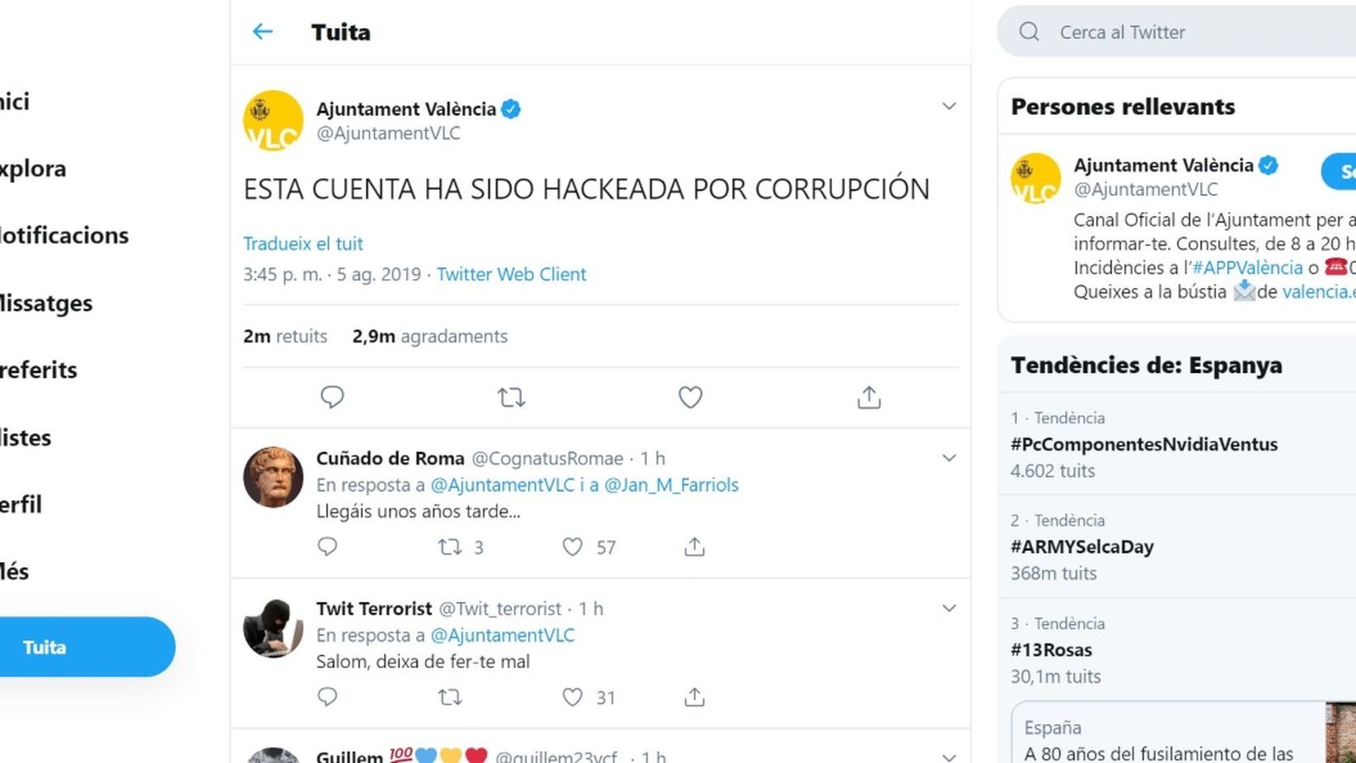
Task: Like the Ajuntament València tweet
Action: tap(690, 397)
